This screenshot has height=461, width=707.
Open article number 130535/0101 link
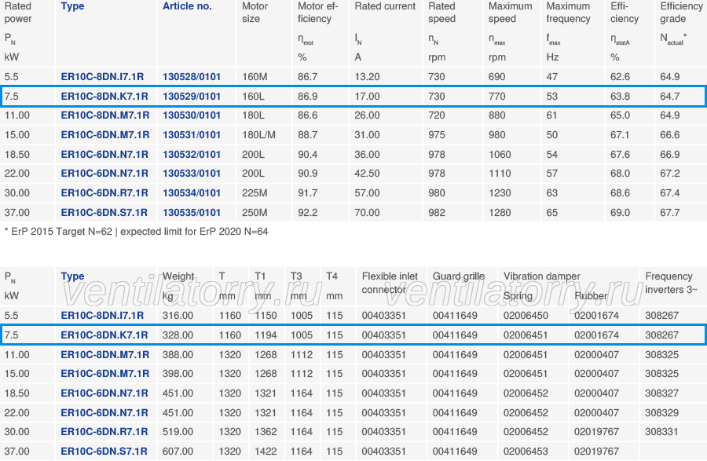tap(192, 212)
